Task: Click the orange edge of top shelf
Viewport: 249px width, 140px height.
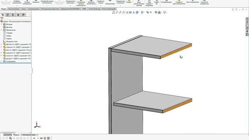Action: tap(176, 51)
